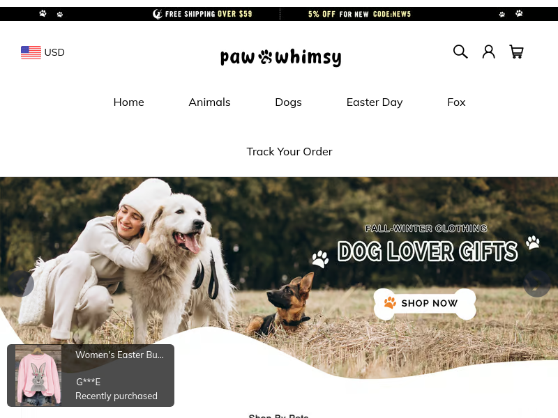This screenshot has height=418, width=558.
Task: Go to next banner slide arrow
Action: pyautogui.click(x=536, y=284)
